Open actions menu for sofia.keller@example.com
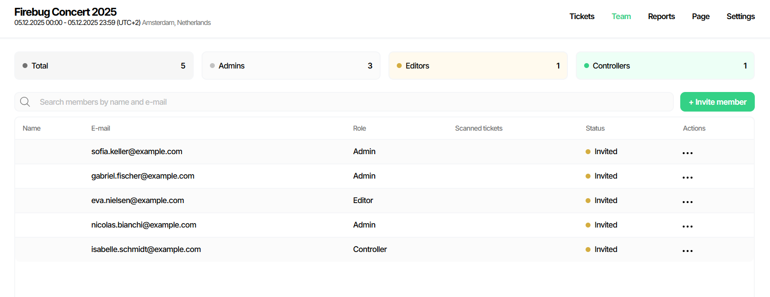Image resolution: width=770 pixels, height=297 pixels. (x=687, y=153)
